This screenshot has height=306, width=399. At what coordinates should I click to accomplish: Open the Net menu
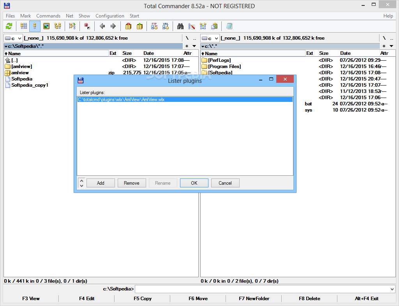(x=69, y=16)
